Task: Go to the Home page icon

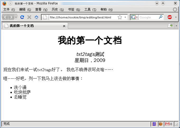Action: [x=36, y=17]
